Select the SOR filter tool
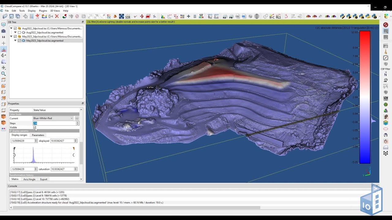 click(128, 16)
